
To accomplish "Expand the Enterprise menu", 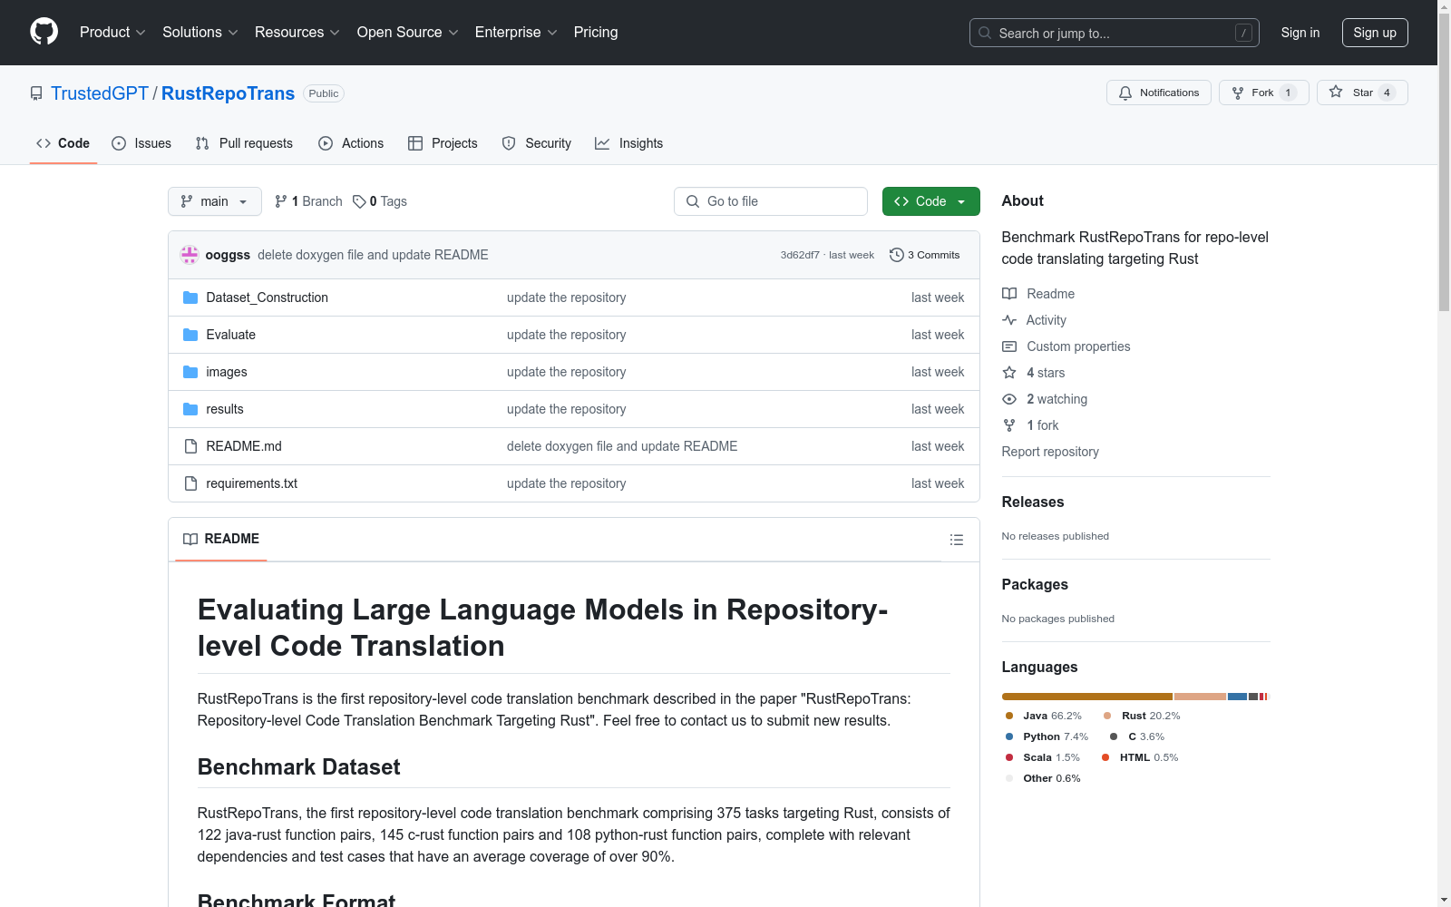I will pyautogui.click(x=516, y=33).
